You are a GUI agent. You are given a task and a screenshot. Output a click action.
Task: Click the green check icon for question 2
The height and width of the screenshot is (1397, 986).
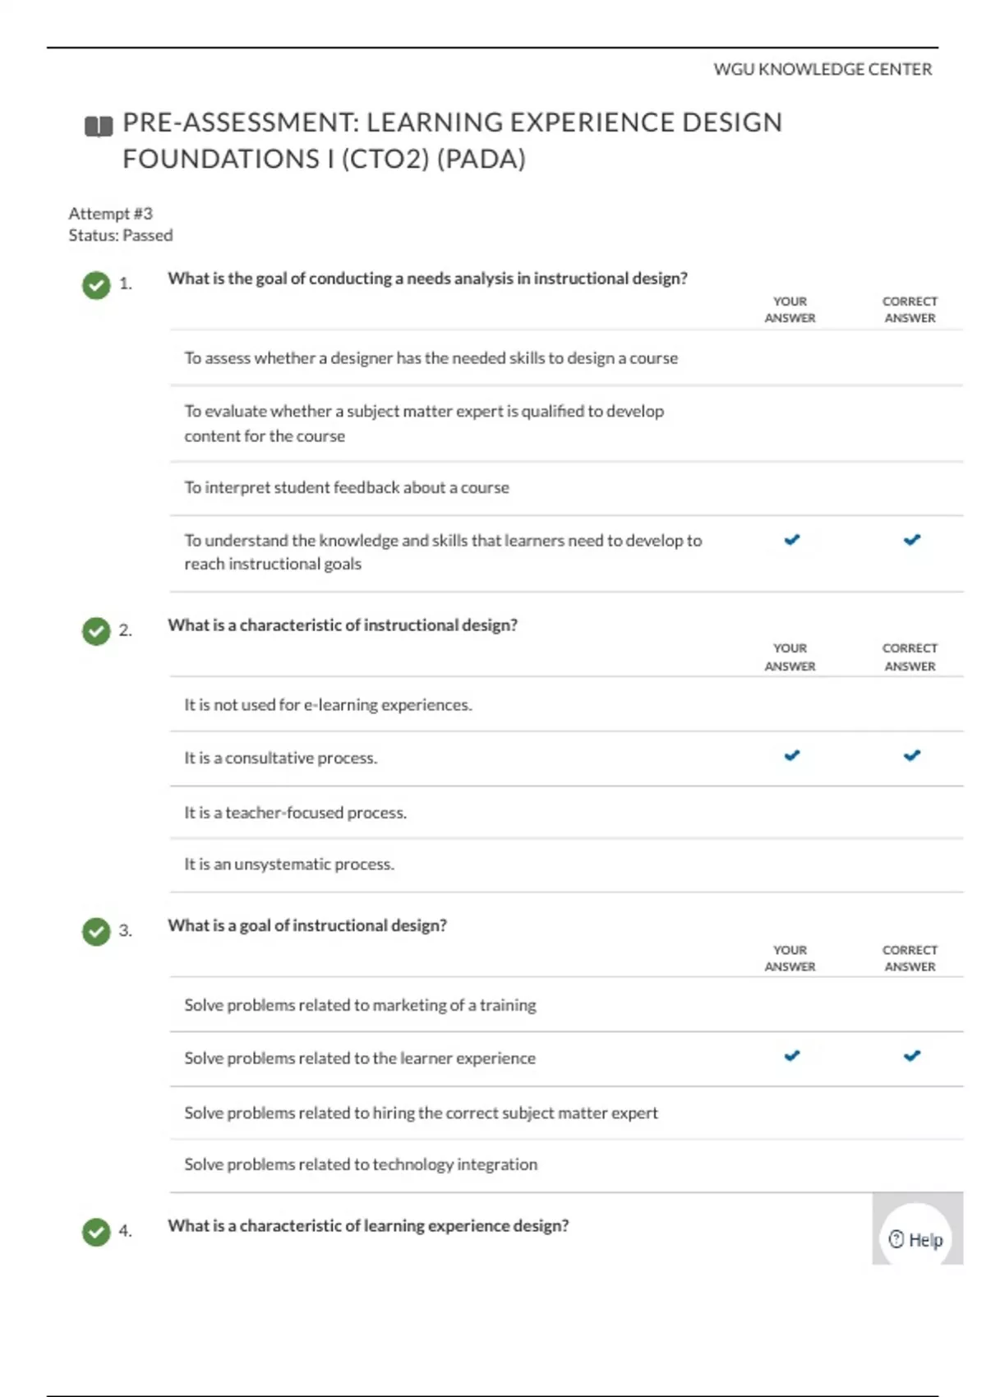click(96, 631)
